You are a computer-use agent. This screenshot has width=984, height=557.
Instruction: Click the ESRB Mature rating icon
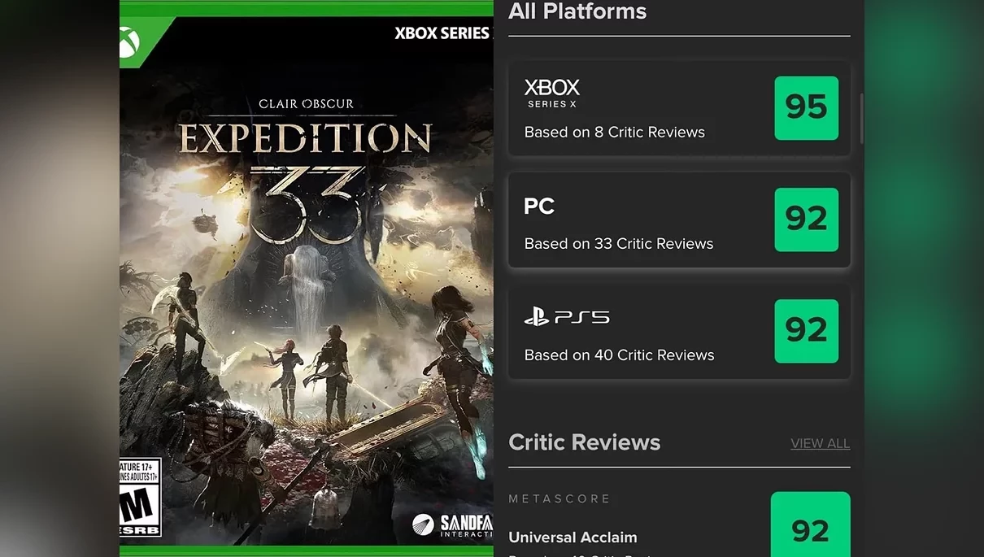pyautogui.click(x=139, y=498)
